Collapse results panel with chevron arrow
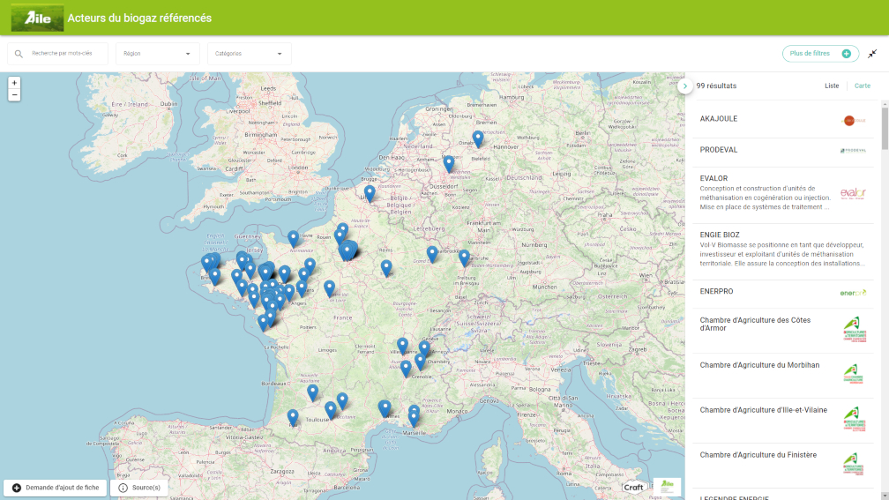 685,86
